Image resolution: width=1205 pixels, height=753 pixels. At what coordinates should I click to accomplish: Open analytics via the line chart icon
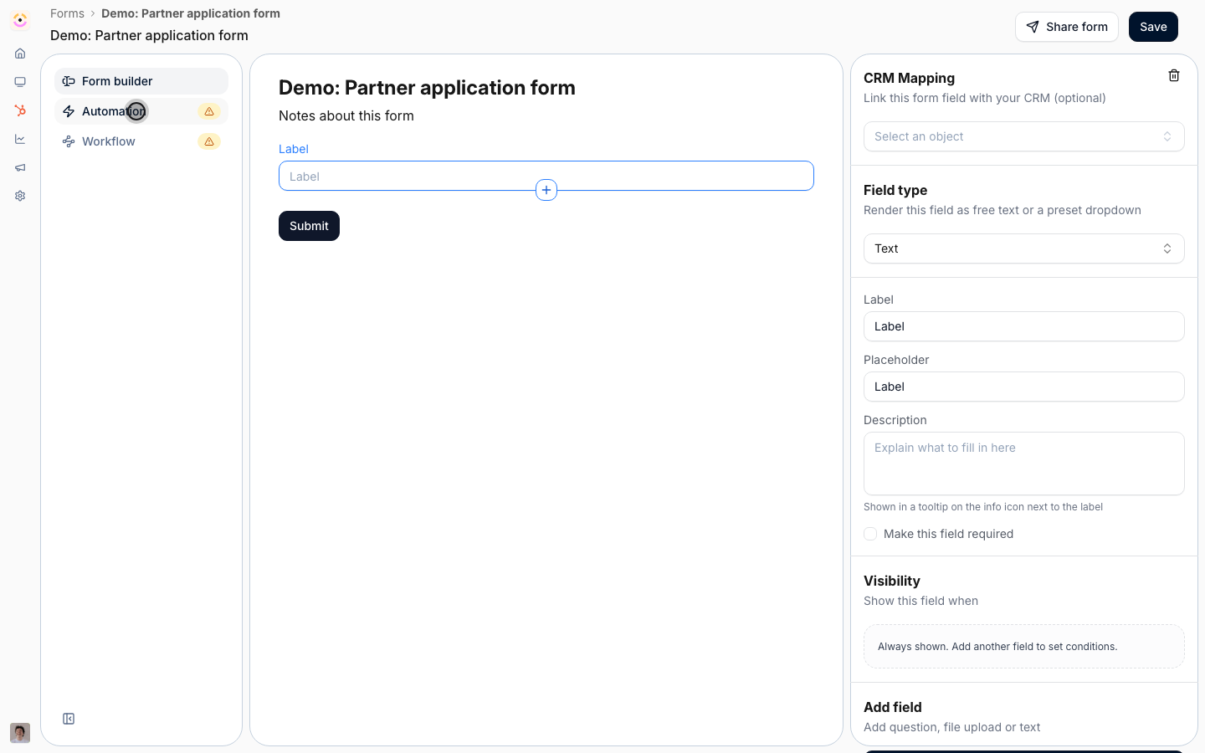tap(20, 139)
